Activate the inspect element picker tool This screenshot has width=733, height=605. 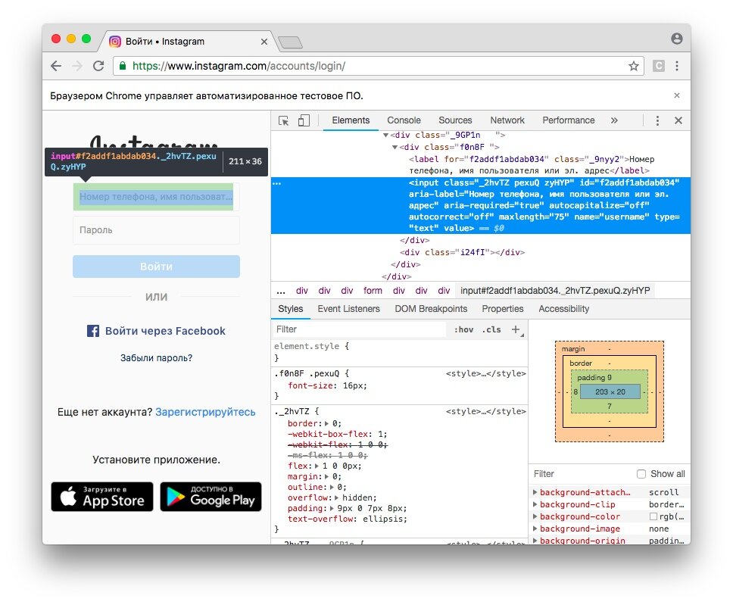click(x=283, y=120)
